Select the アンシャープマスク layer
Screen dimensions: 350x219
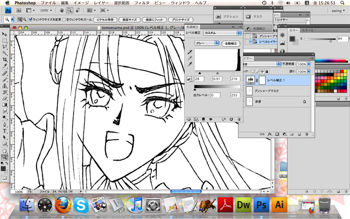277,91
